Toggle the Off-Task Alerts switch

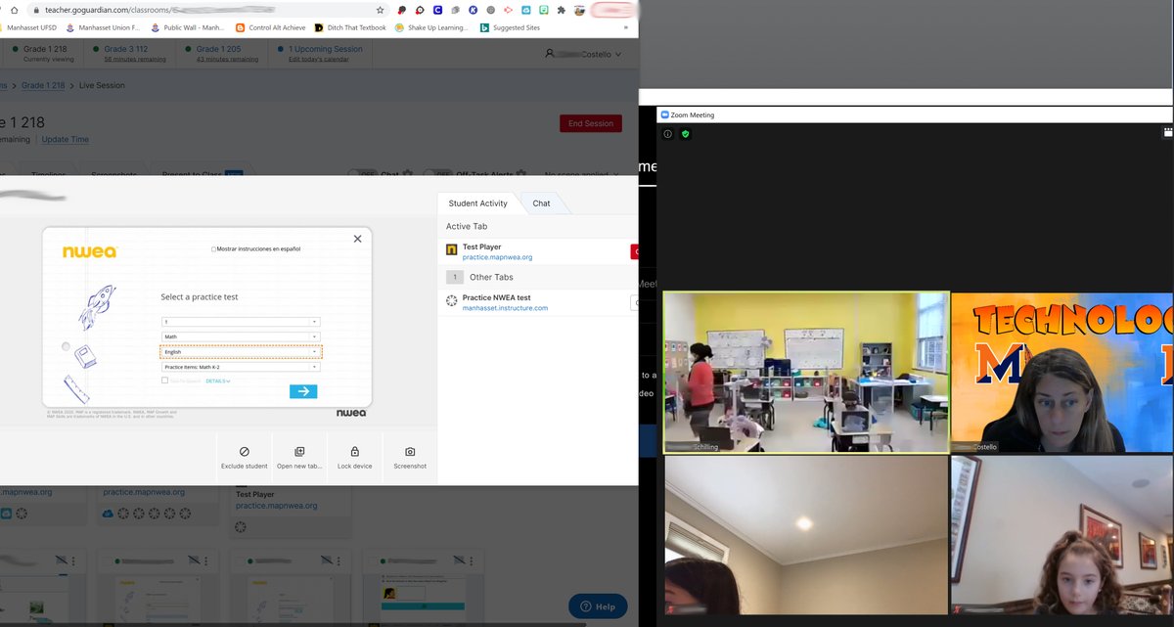coord(436,174)
